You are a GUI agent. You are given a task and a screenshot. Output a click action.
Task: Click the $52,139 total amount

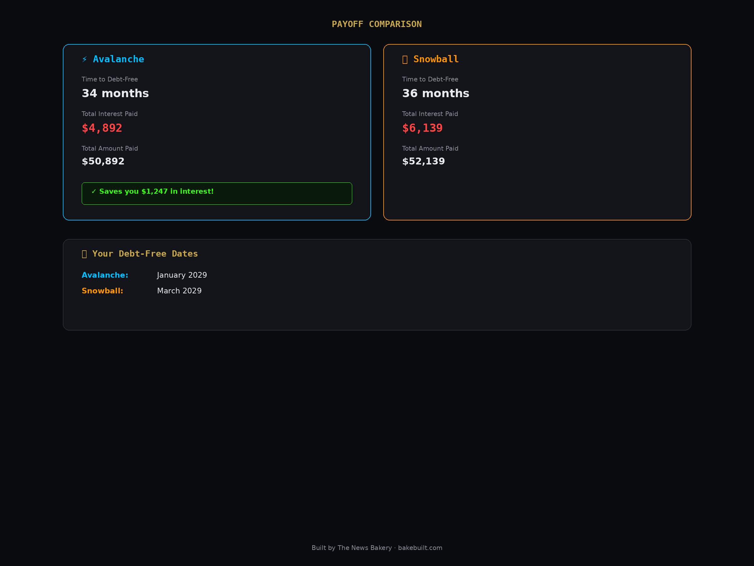tap(423, 161)
